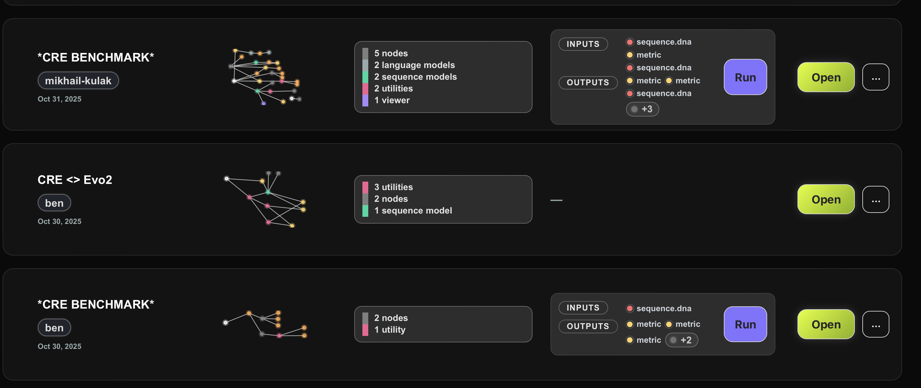Screen dimensions: 921x388
Task: Expand the +3 hidden outputs badge
Action: tap(642, 109)
